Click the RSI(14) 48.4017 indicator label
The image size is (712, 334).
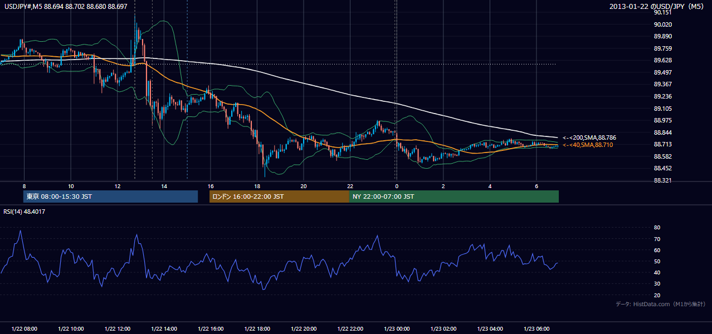pyautogui.click(x=24, y=212)
